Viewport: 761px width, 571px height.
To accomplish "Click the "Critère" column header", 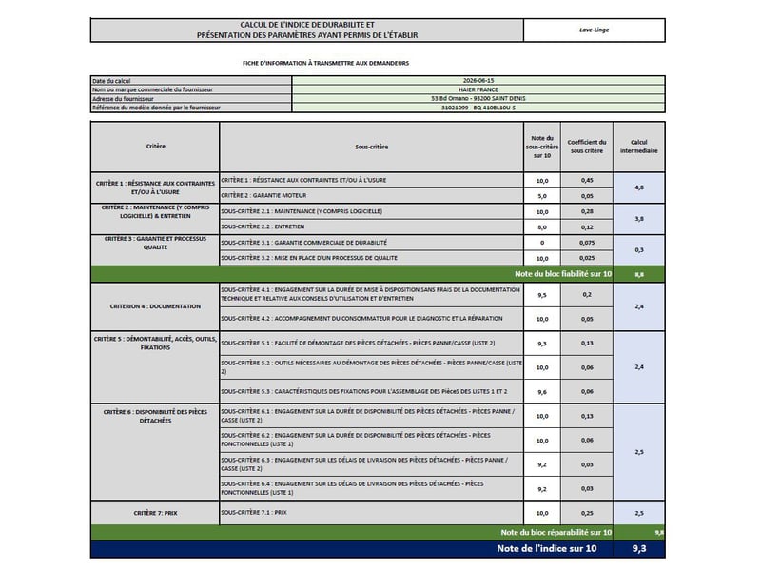I will [x=155, y=147].
